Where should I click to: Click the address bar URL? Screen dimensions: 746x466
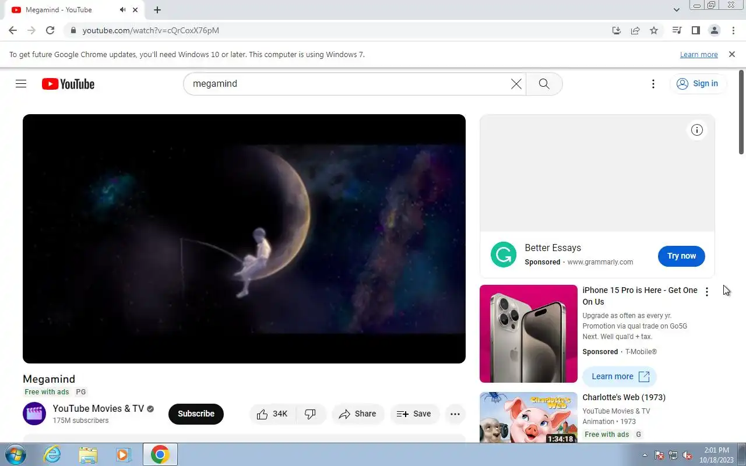tap(151, 30)
